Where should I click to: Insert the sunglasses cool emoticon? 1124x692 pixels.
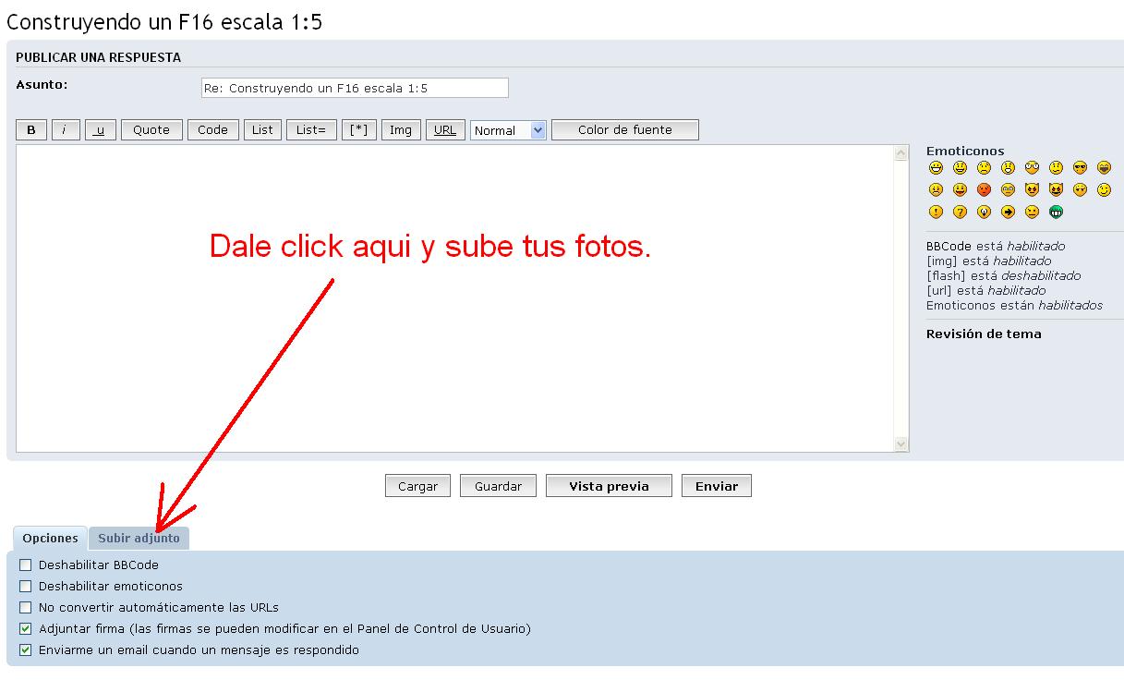click(1080, 168)
